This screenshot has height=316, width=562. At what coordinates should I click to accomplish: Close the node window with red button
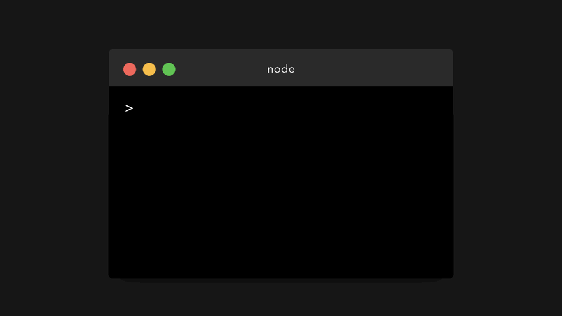(130, 69)
